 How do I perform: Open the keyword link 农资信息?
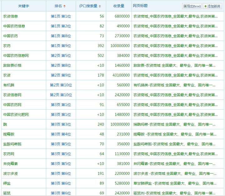(10, 16)
